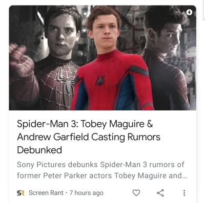The width and height of the screenshot is (205, 203).
Task: Click the left figure's face in the thumbnail
Action: [x=61, y=37]
